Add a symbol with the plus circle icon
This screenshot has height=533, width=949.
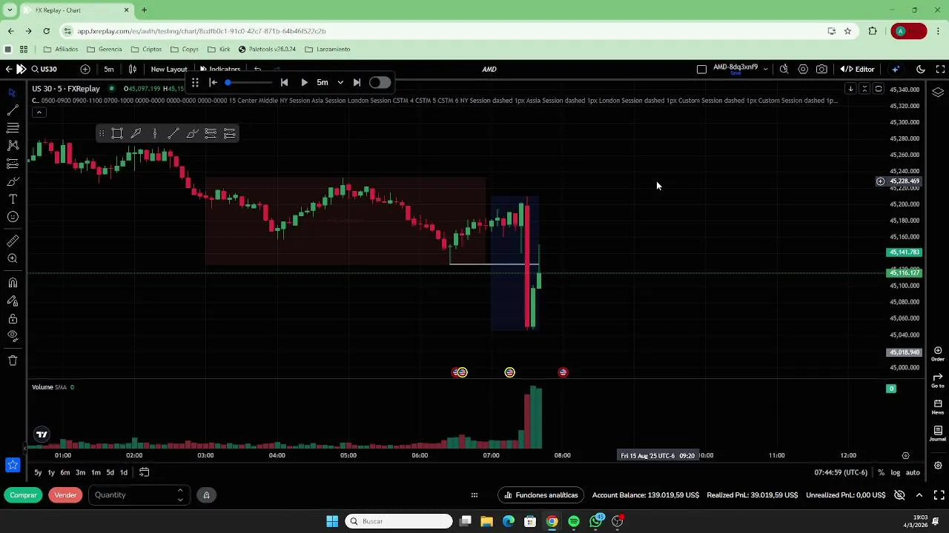tap(85, 69)
